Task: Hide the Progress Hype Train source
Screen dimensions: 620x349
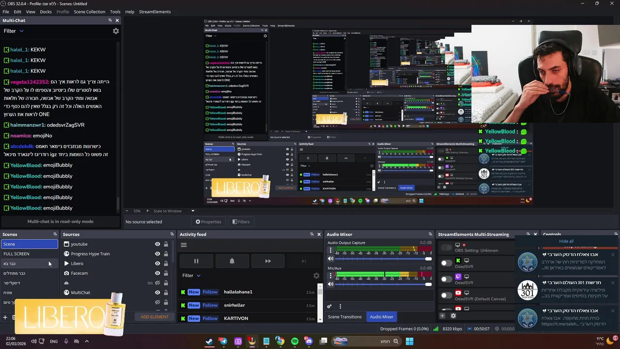Action: point(157,254)
